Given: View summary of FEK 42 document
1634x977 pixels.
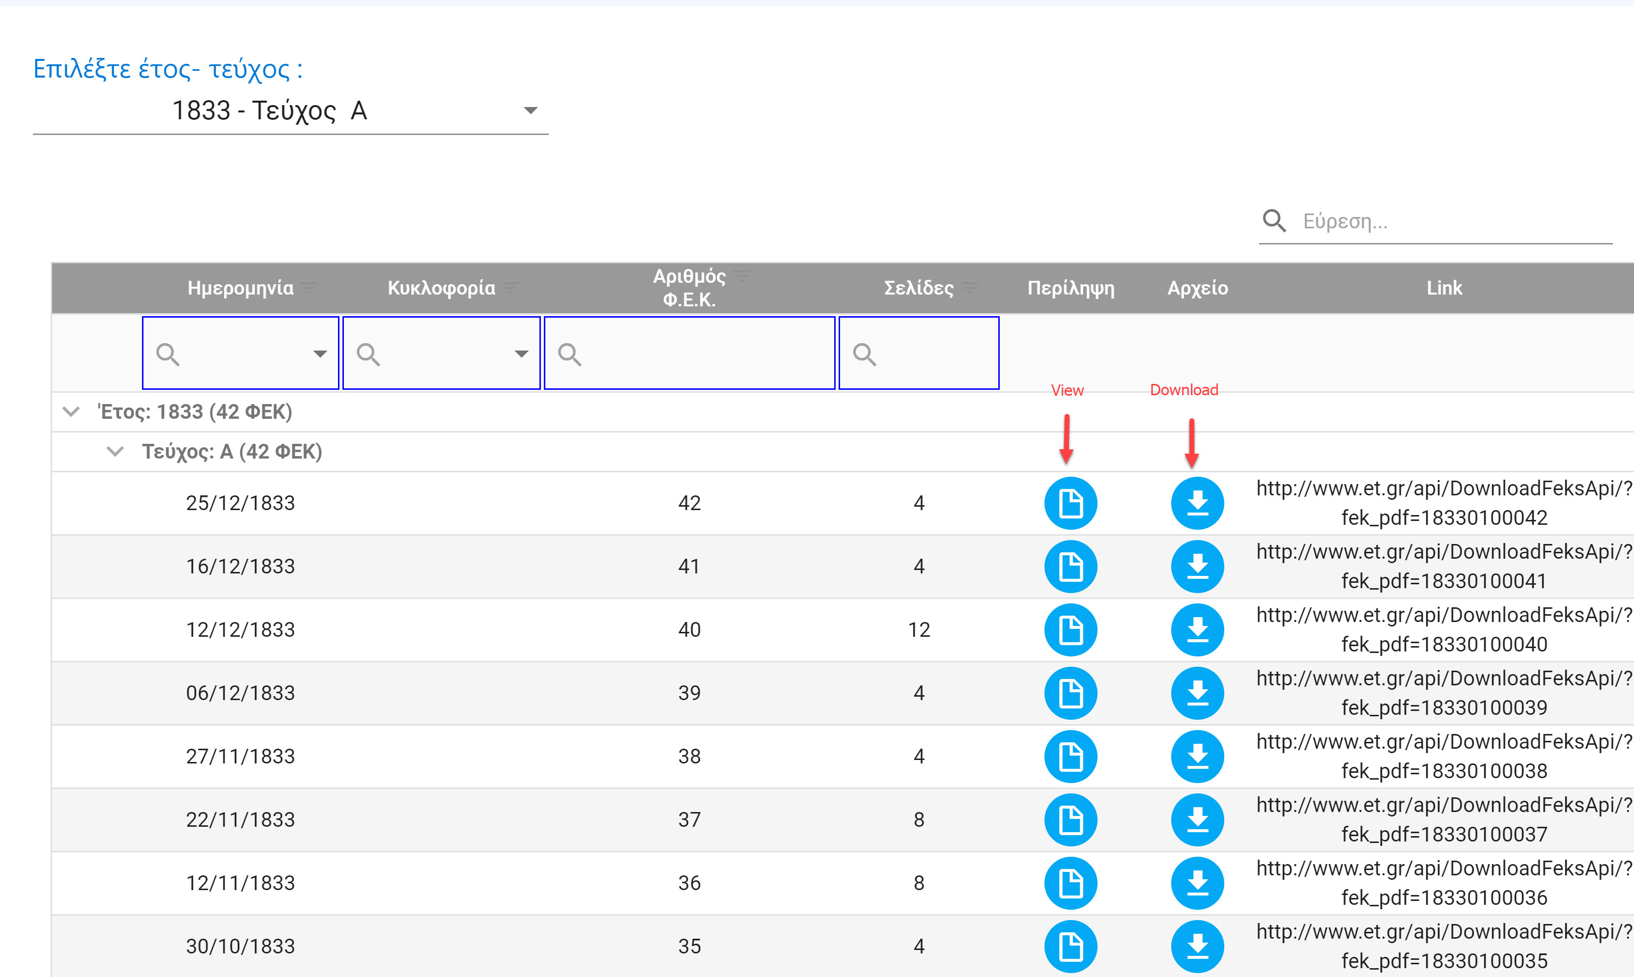Looking at the screenshot, I should (x=1070, y=503).
